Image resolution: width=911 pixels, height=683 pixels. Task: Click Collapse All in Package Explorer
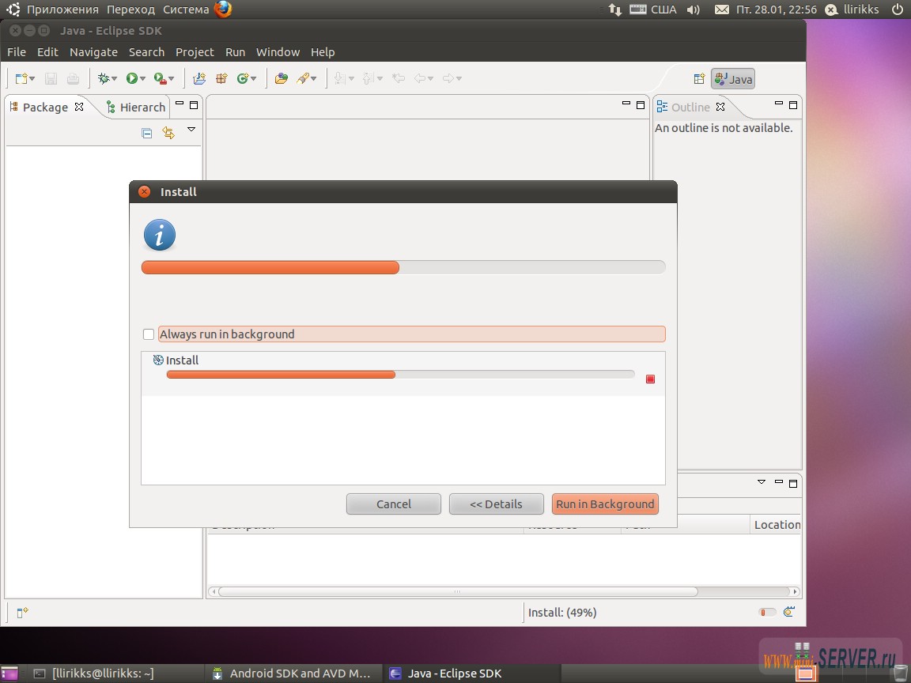coord(147,134)
